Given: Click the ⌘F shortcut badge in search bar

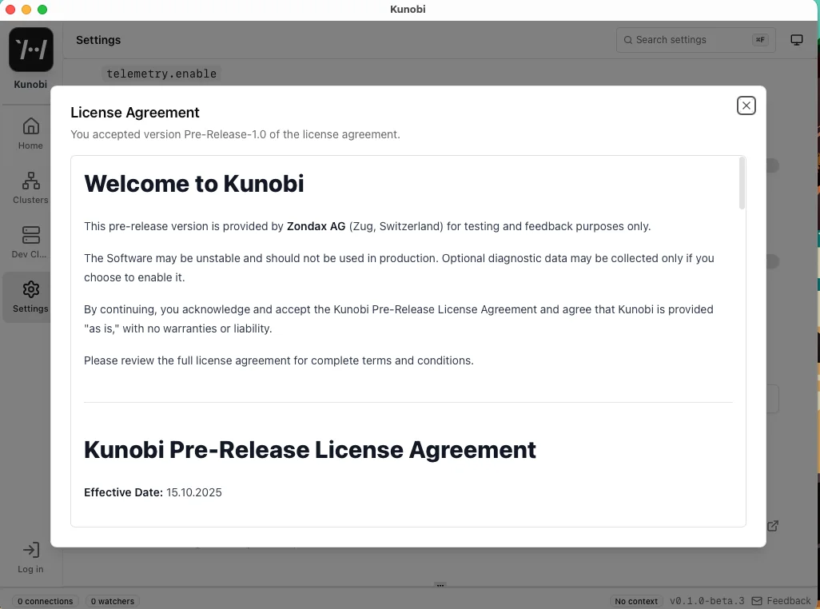Looking at the screenshot, I should click(760, 39).
